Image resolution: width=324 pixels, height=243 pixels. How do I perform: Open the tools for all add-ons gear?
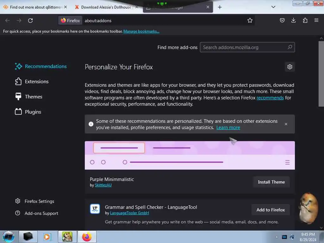point(290,67)
